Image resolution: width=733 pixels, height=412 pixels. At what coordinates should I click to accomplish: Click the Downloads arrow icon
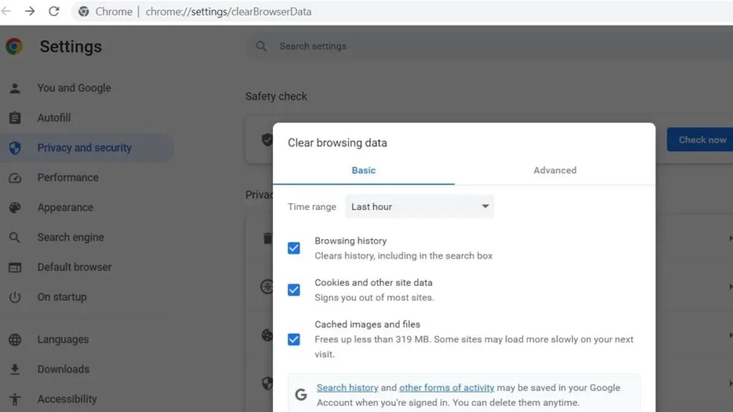pos(15,369)
